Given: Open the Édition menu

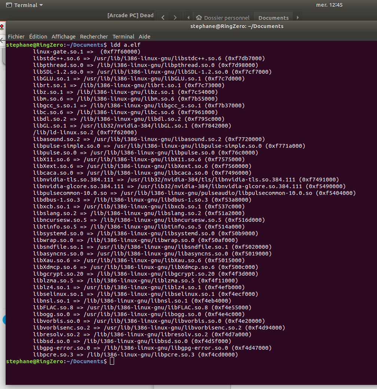Looking at the screenshot, I should coord(38,37).
